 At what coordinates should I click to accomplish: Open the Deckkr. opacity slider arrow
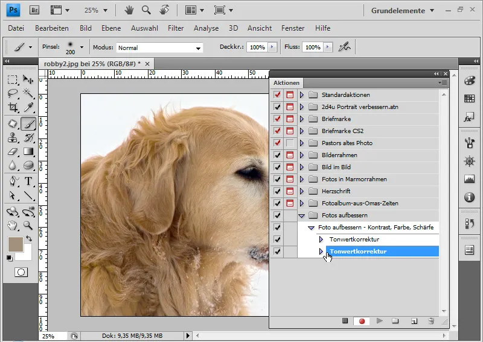272,47
